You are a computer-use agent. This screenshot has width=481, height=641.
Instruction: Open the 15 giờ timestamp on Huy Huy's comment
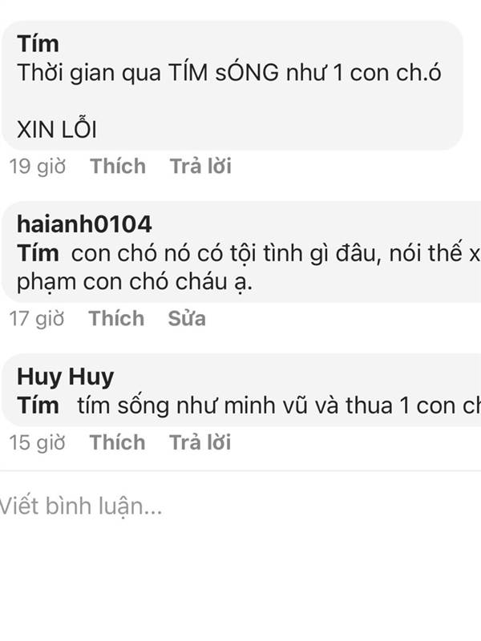tap(37, 442)
